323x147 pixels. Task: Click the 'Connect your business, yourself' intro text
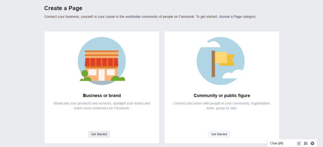point(150,17)
